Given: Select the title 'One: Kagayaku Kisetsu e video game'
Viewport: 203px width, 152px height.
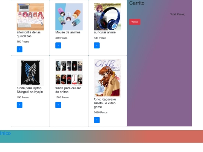Looking at the screenshot, I should coord(105,103).
